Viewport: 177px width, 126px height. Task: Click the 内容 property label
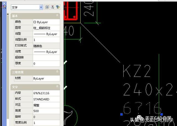pos(18,93)
